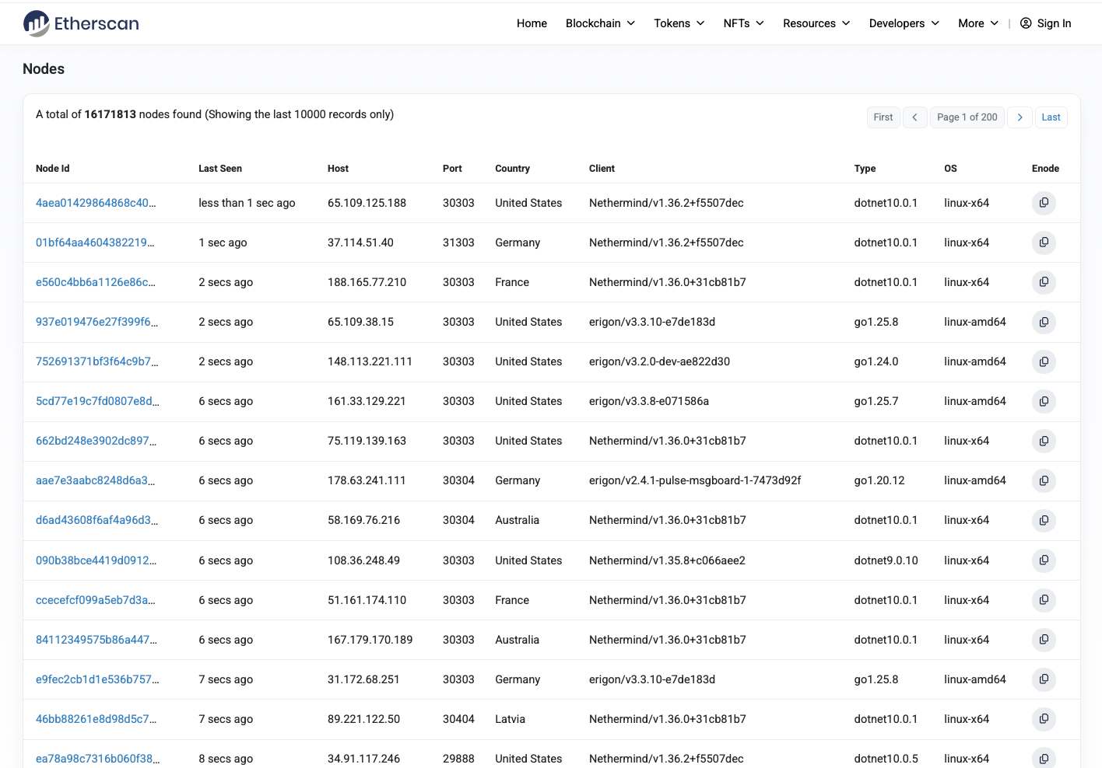Open node 01bf64aa4604382219 link
This screenshot has height=768, width=1102.
coord(95,243)
